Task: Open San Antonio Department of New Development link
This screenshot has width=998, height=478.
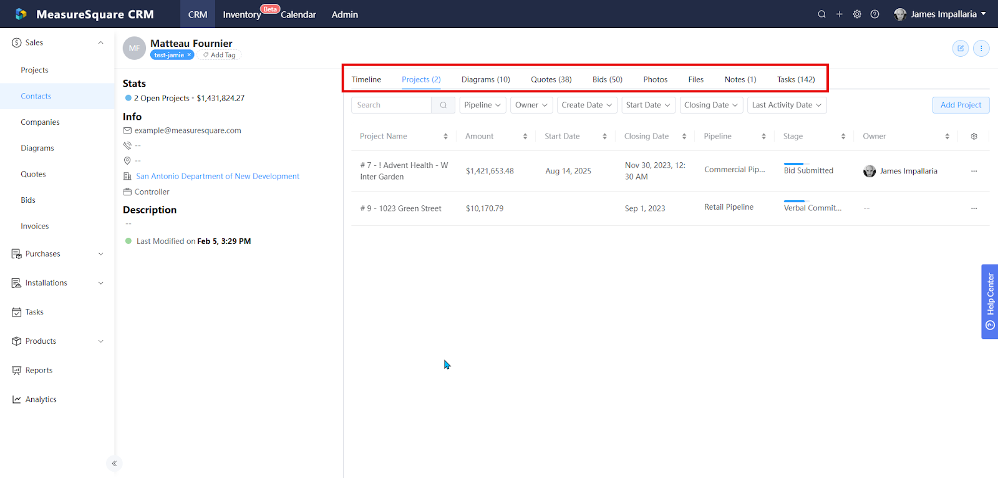Action: click(218, 177)
